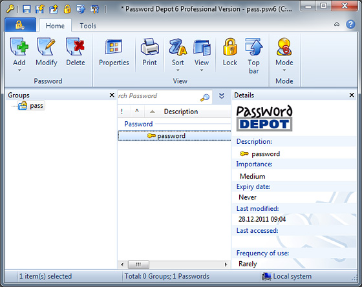
Task: Click the password description in Details
Action: (x=266, y=154)
